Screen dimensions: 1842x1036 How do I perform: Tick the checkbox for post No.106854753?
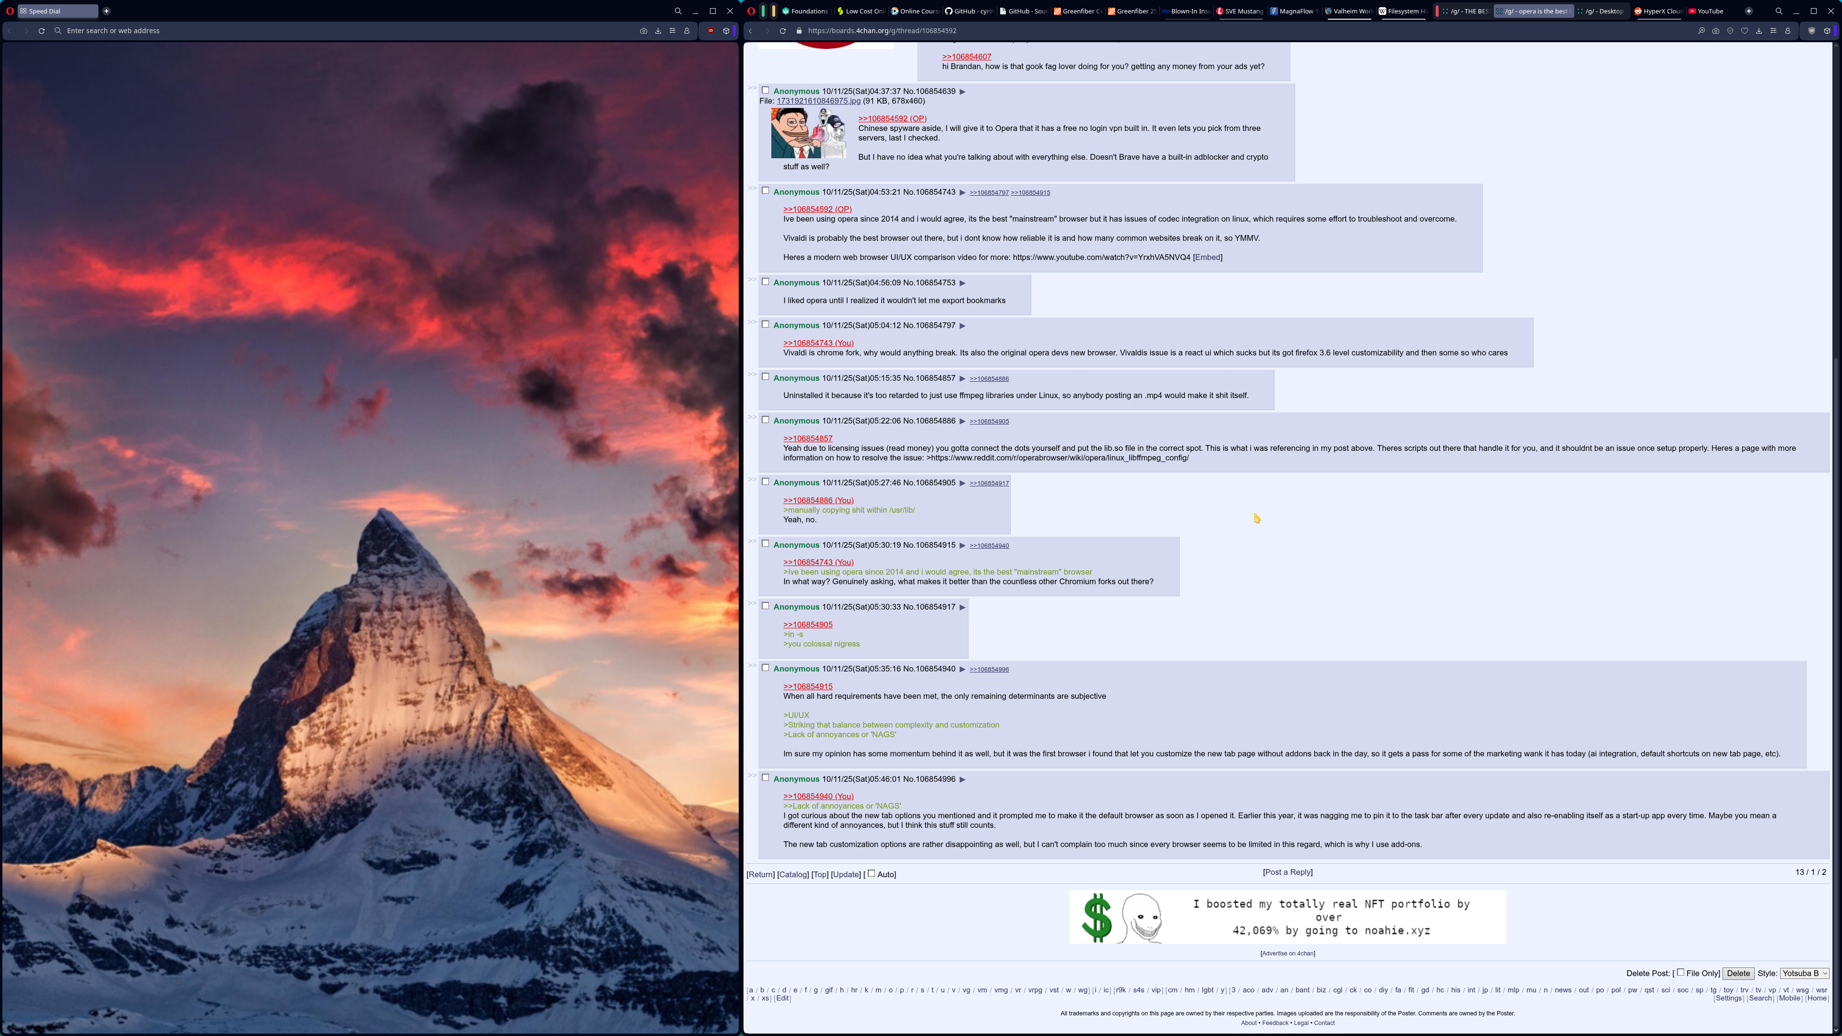765,282
